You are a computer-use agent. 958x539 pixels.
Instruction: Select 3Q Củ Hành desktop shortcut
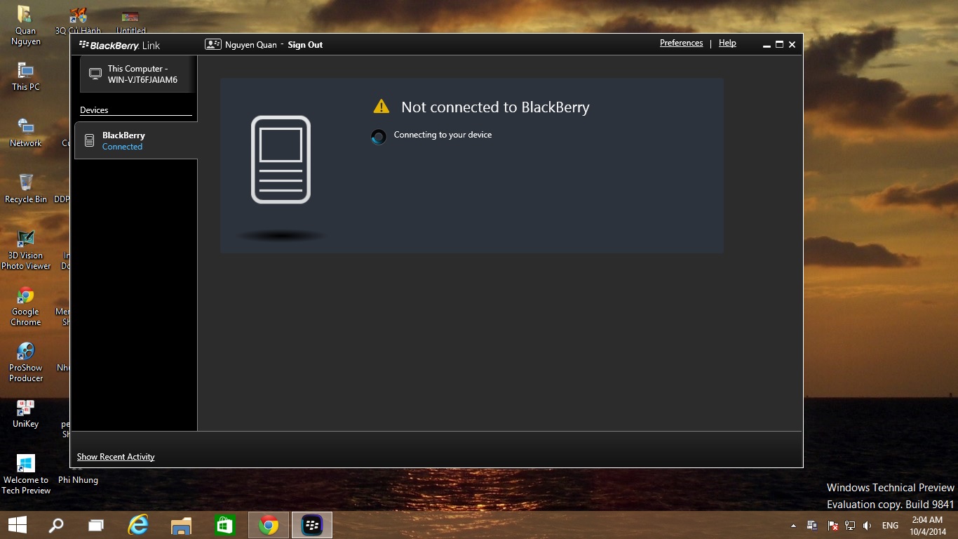(x=79, y=20)
